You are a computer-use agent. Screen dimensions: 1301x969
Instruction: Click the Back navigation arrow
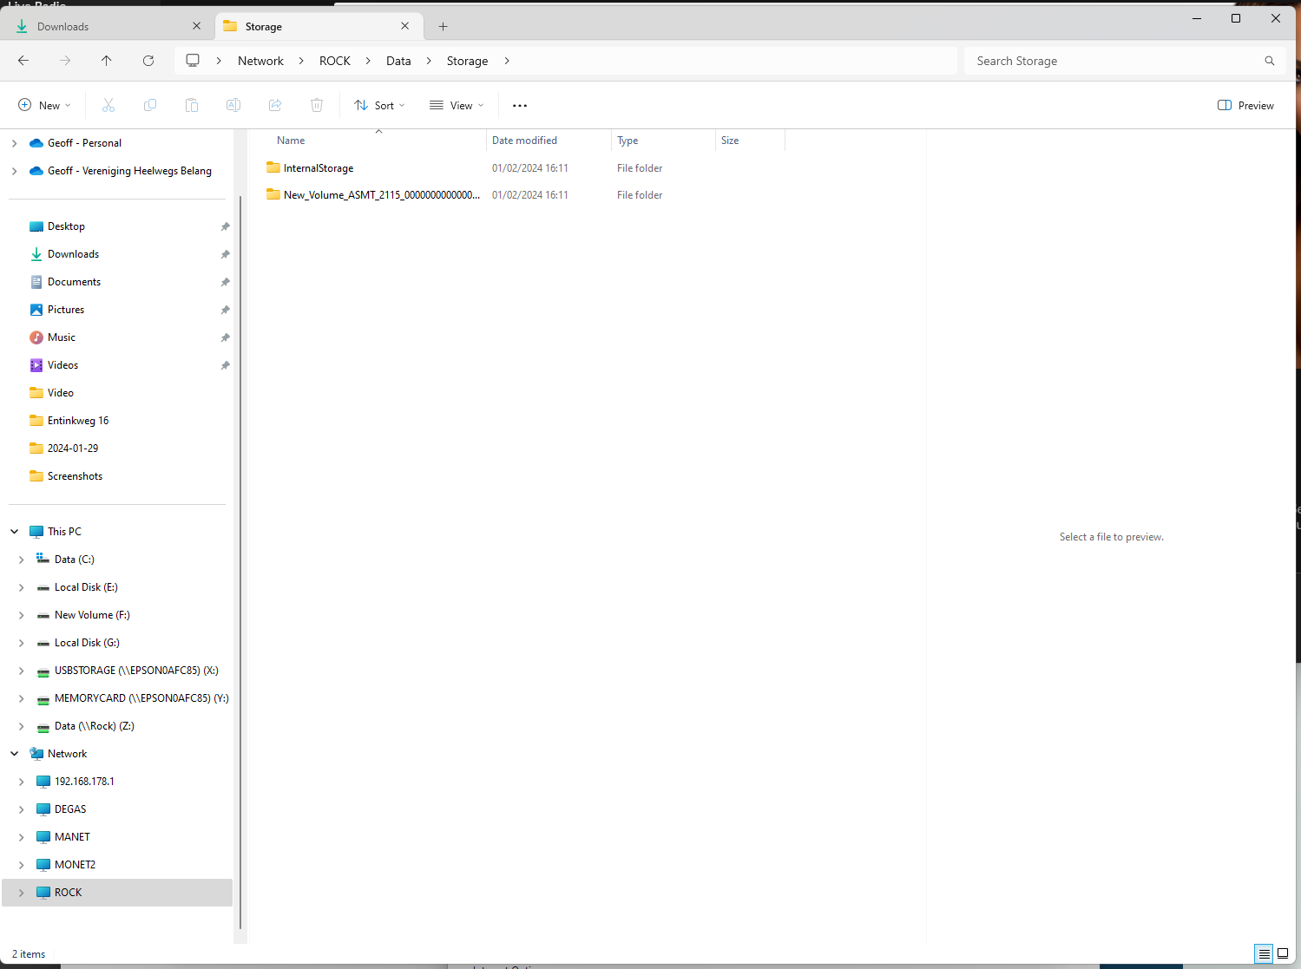point(23,61)
